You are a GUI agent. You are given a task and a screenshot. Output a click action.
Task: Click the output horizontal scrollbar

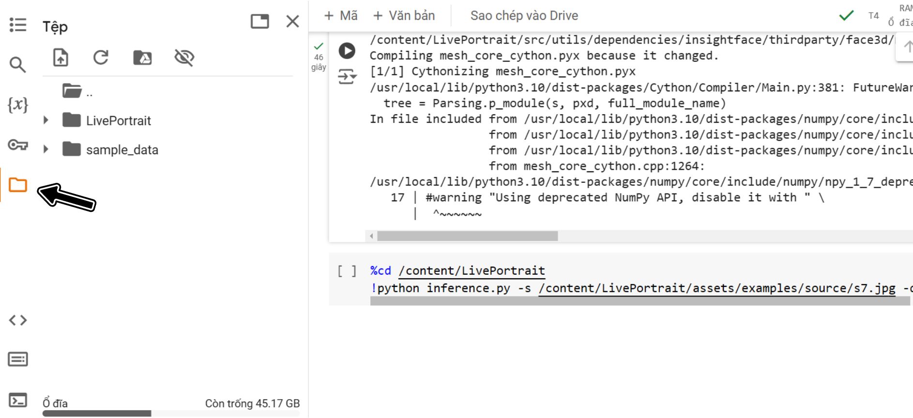click(468, 236)
